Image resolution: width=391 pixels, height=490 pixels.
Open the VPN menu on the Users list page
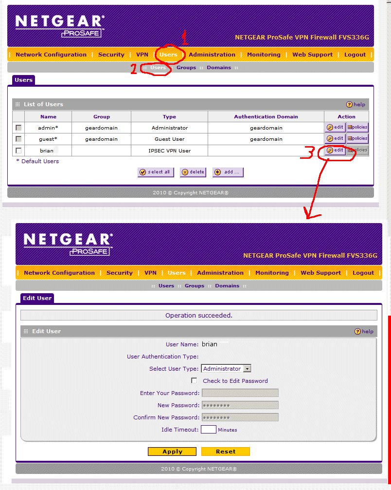[142, 55]
